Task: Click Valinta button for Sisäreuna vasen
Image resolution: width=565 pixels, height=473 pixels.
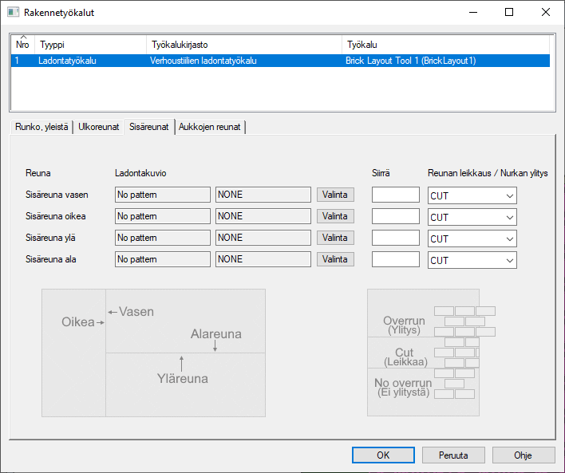Action: [335, 195]
